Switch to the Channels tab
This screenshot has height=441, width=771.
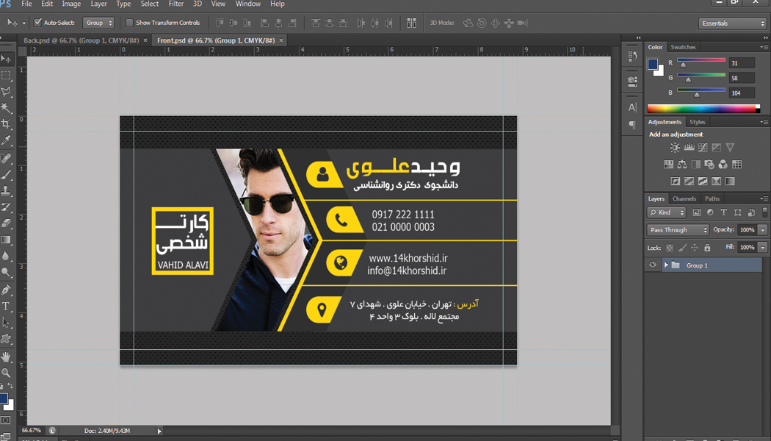(x=684, y=198)
